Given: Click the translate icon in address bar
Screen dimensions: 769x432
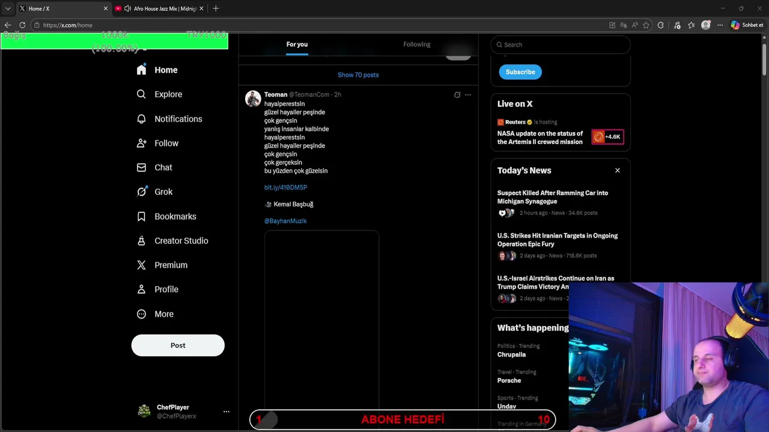Looking at the screenshot, I should click(x=624, y=25).
